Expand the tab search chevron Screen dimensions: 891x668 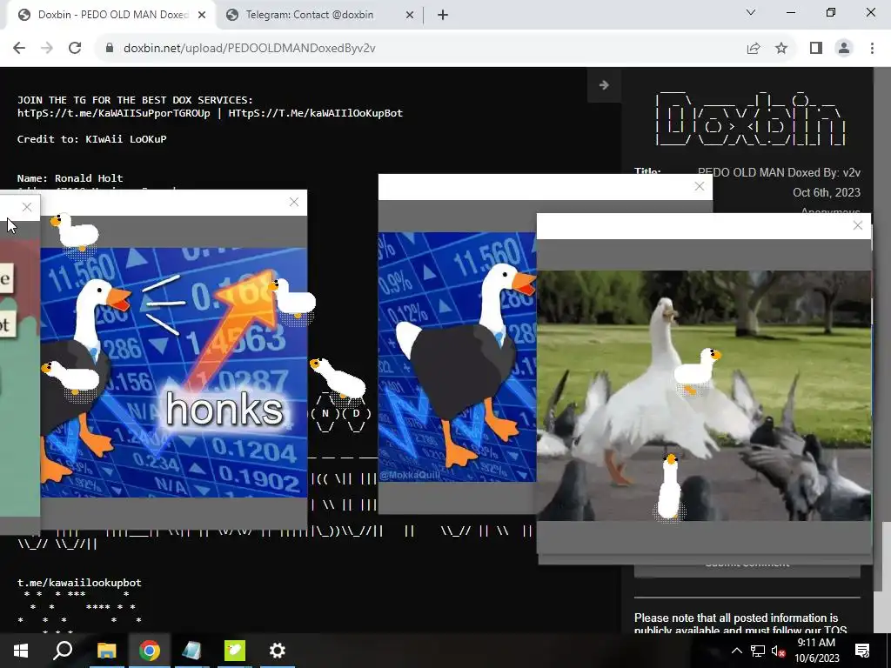pos(751,12)
